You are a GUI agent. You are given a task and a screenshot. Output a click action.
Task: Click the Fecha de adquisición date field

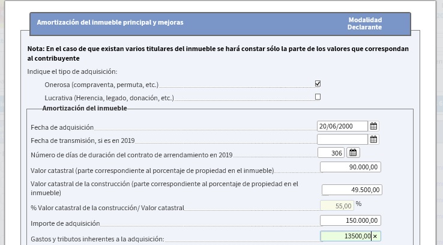tap(342, 126)
